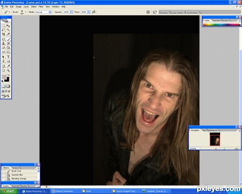Select the Brush tool in toolbox
242x194 pixels.
click(x=8, y=39)
